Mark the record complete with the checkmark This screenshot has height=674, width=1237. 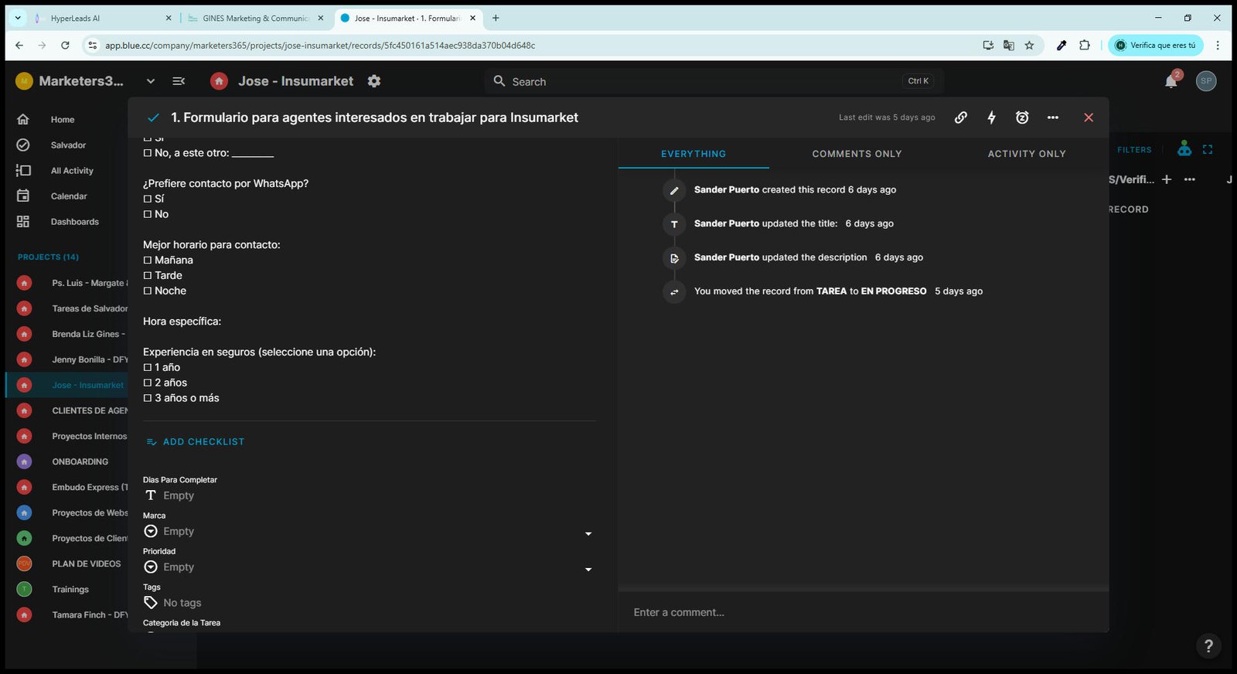click(x=153, y=117)
